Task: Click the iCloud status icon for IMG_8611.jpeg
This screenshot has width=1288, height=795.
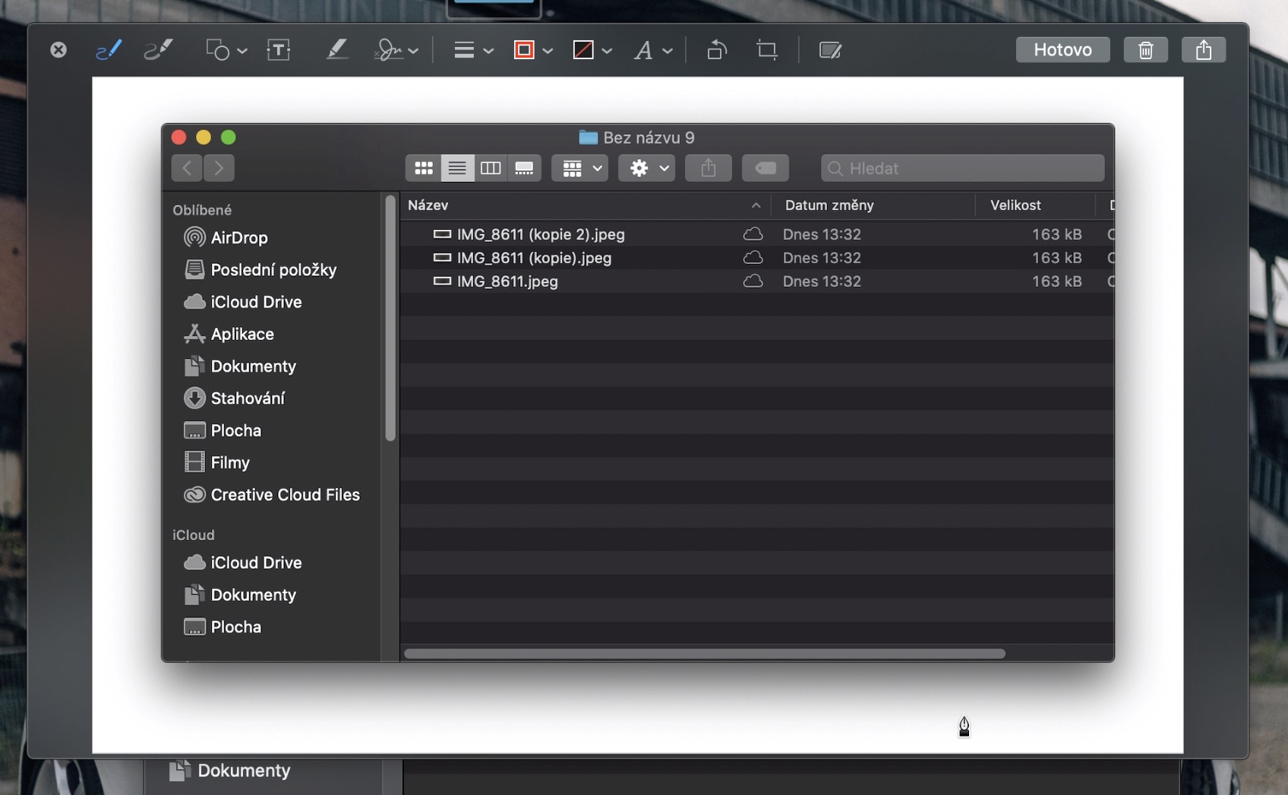Action: tap(753, 281)
